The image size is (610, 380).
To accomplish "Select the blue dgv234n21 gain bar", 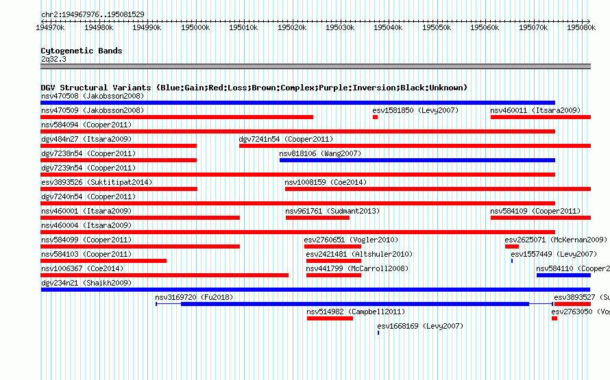I will (315, 290).
